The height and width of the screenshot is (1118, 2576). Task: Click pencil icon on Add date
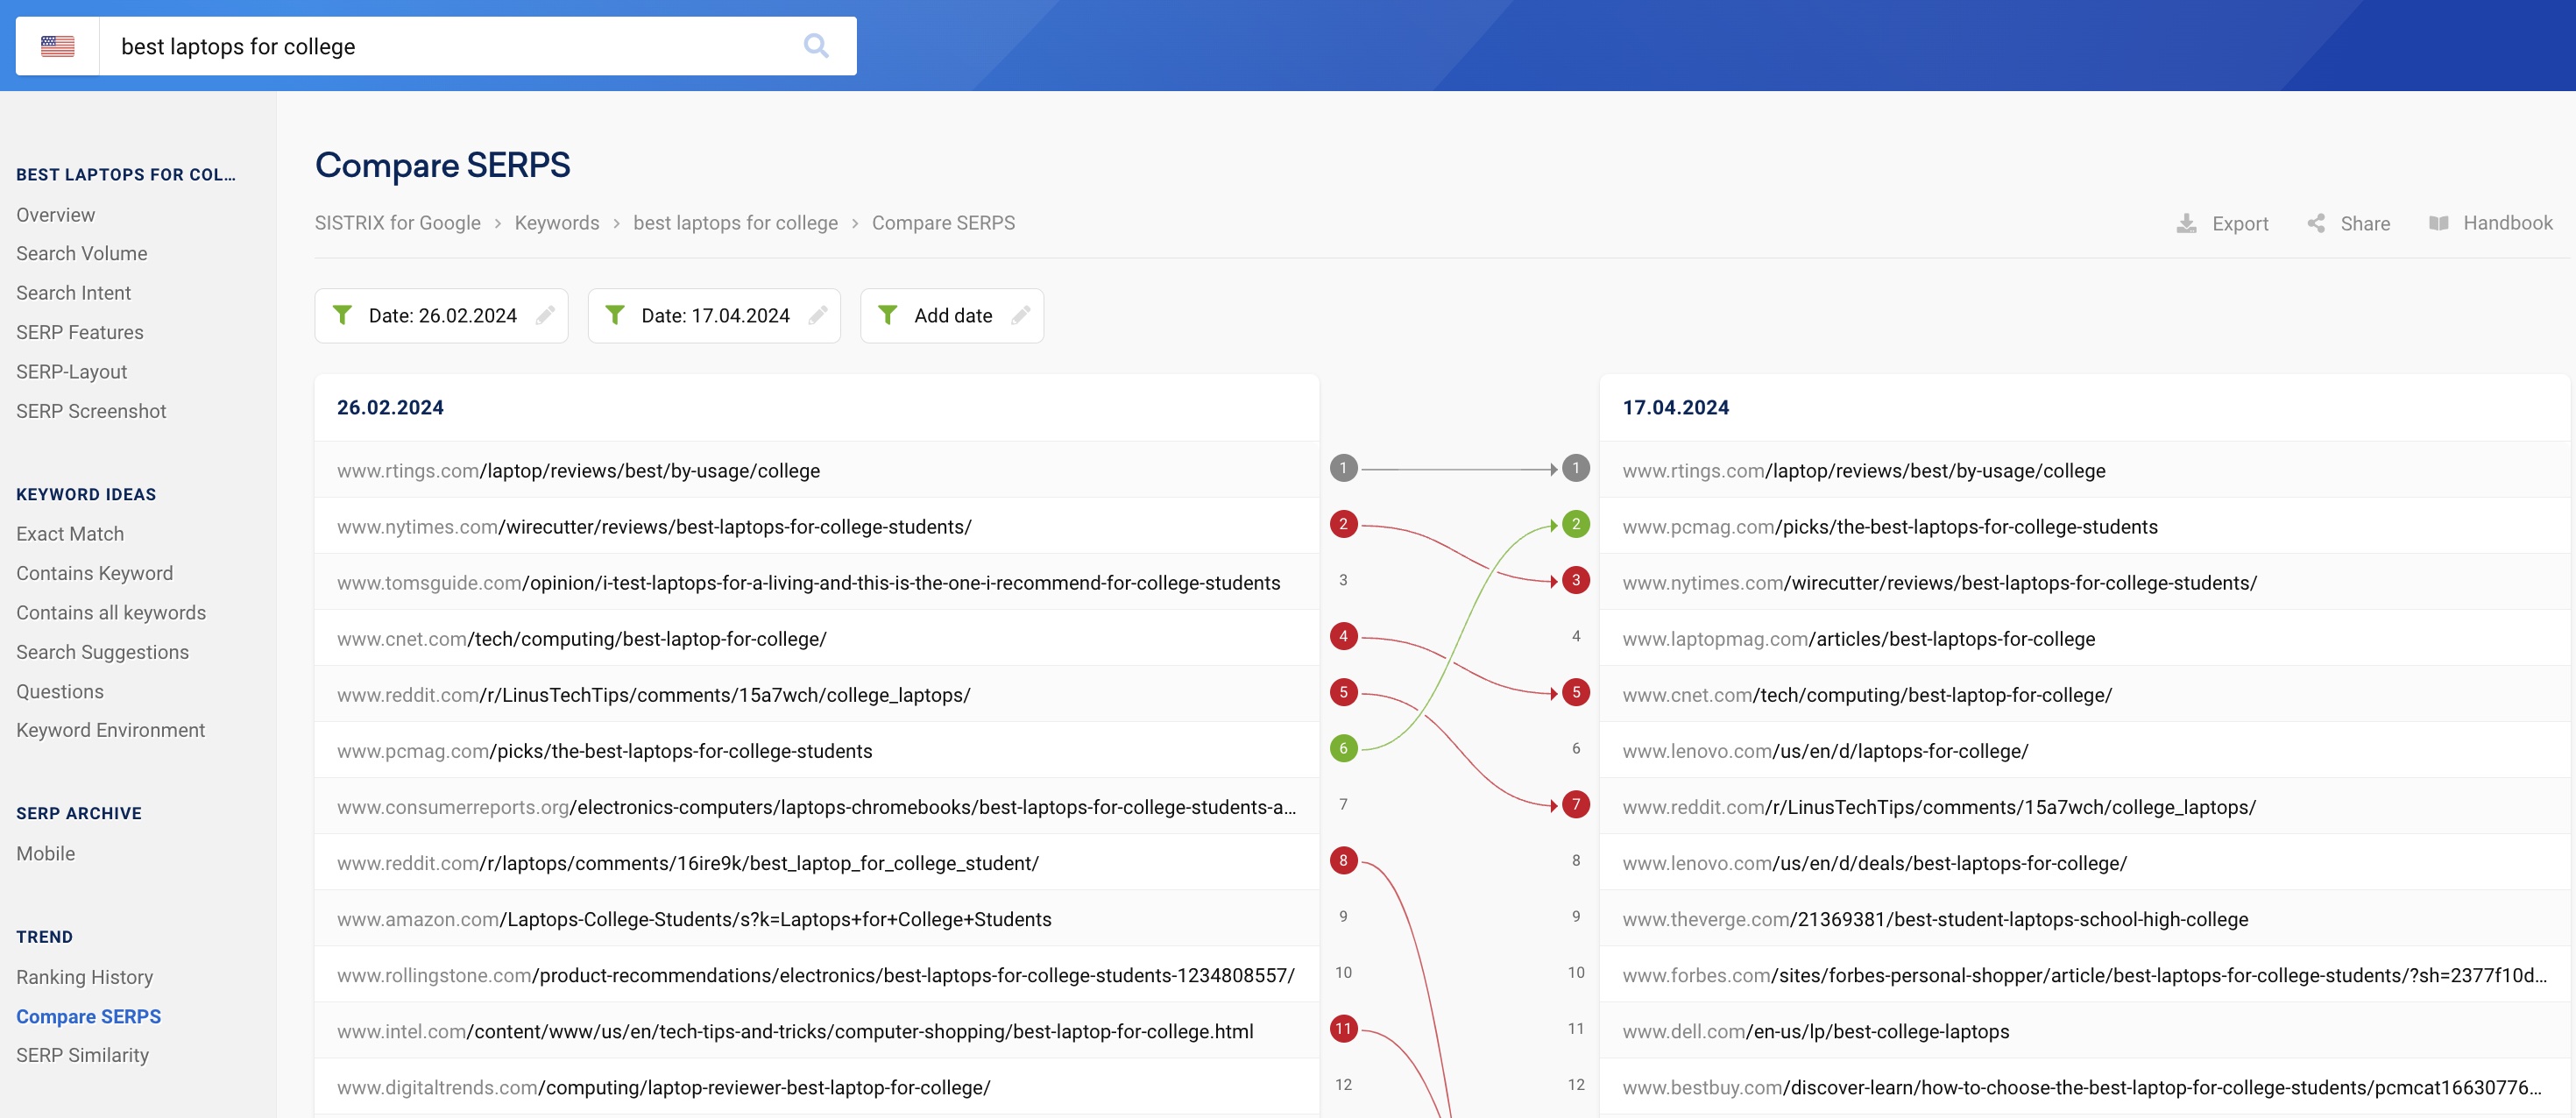1021,315
